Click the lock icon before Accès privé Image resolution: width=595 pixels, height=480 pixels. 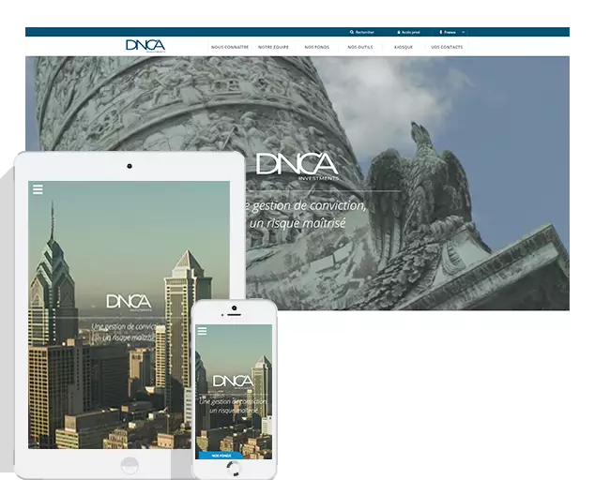[x=399, y=32]
